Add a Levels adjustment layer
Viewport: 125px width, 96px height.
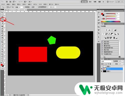[x=109, y=30]
